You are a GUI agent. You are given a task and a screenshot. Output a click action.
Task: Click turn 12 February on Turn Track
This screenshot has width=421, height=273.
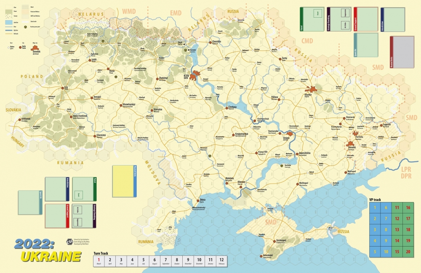coord(221,261)
